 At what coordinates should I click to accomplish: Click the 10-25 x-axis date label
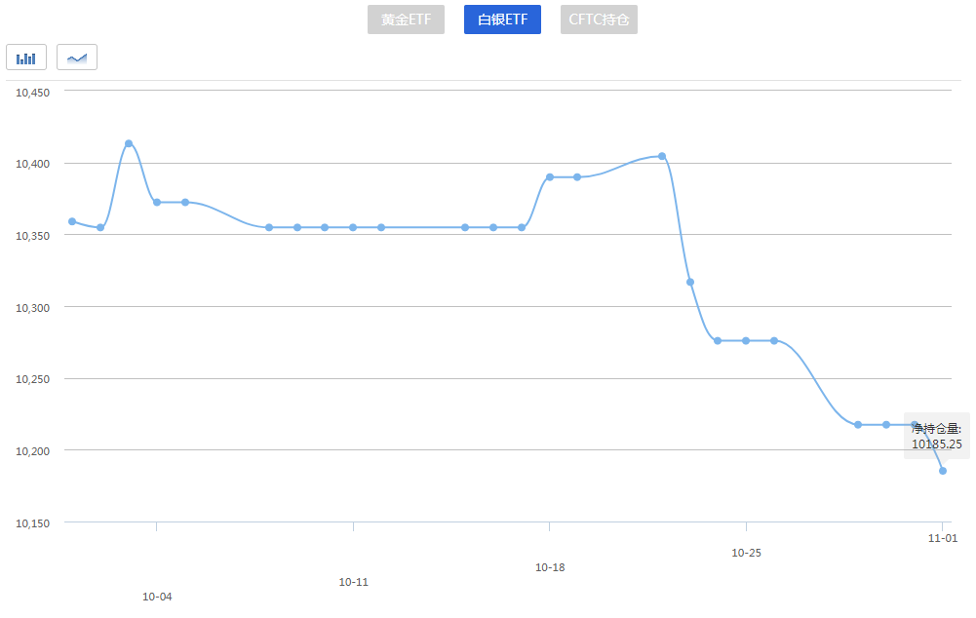(746, 553)
